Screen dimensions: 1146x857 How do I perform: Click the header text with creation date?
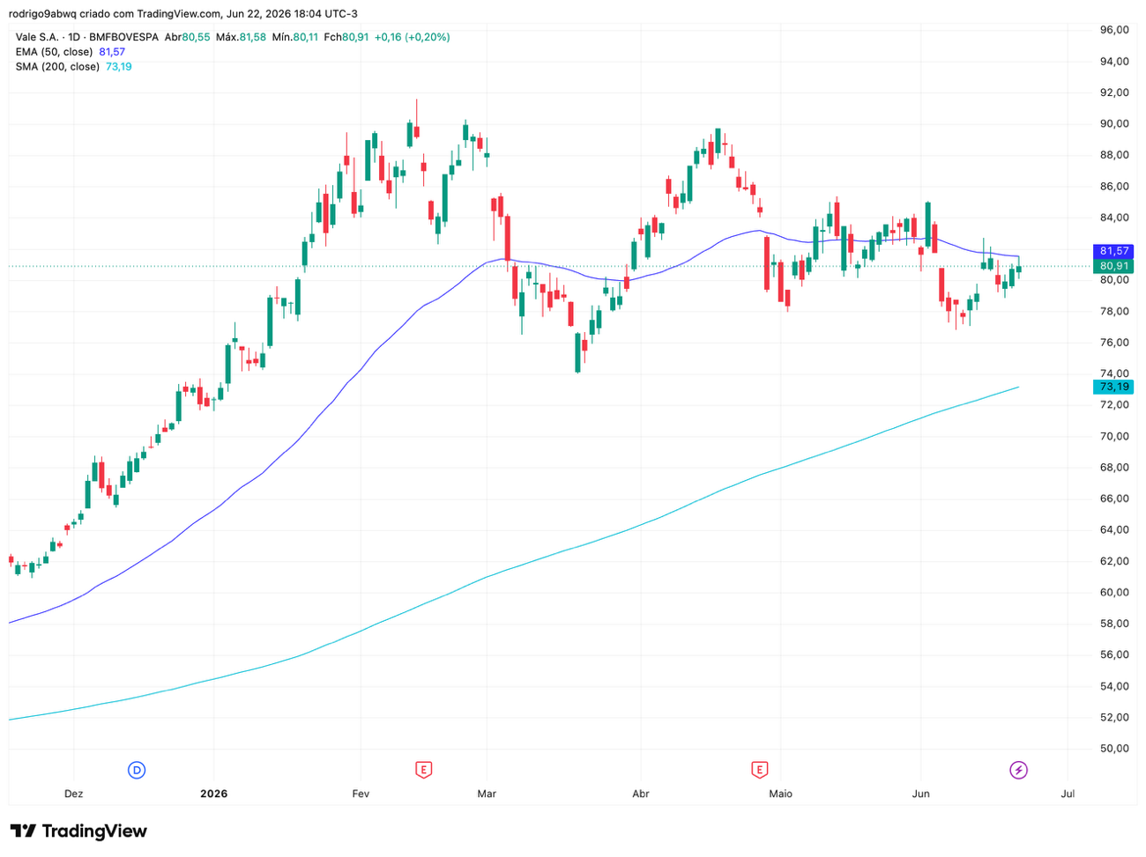(x=183, y=13)
